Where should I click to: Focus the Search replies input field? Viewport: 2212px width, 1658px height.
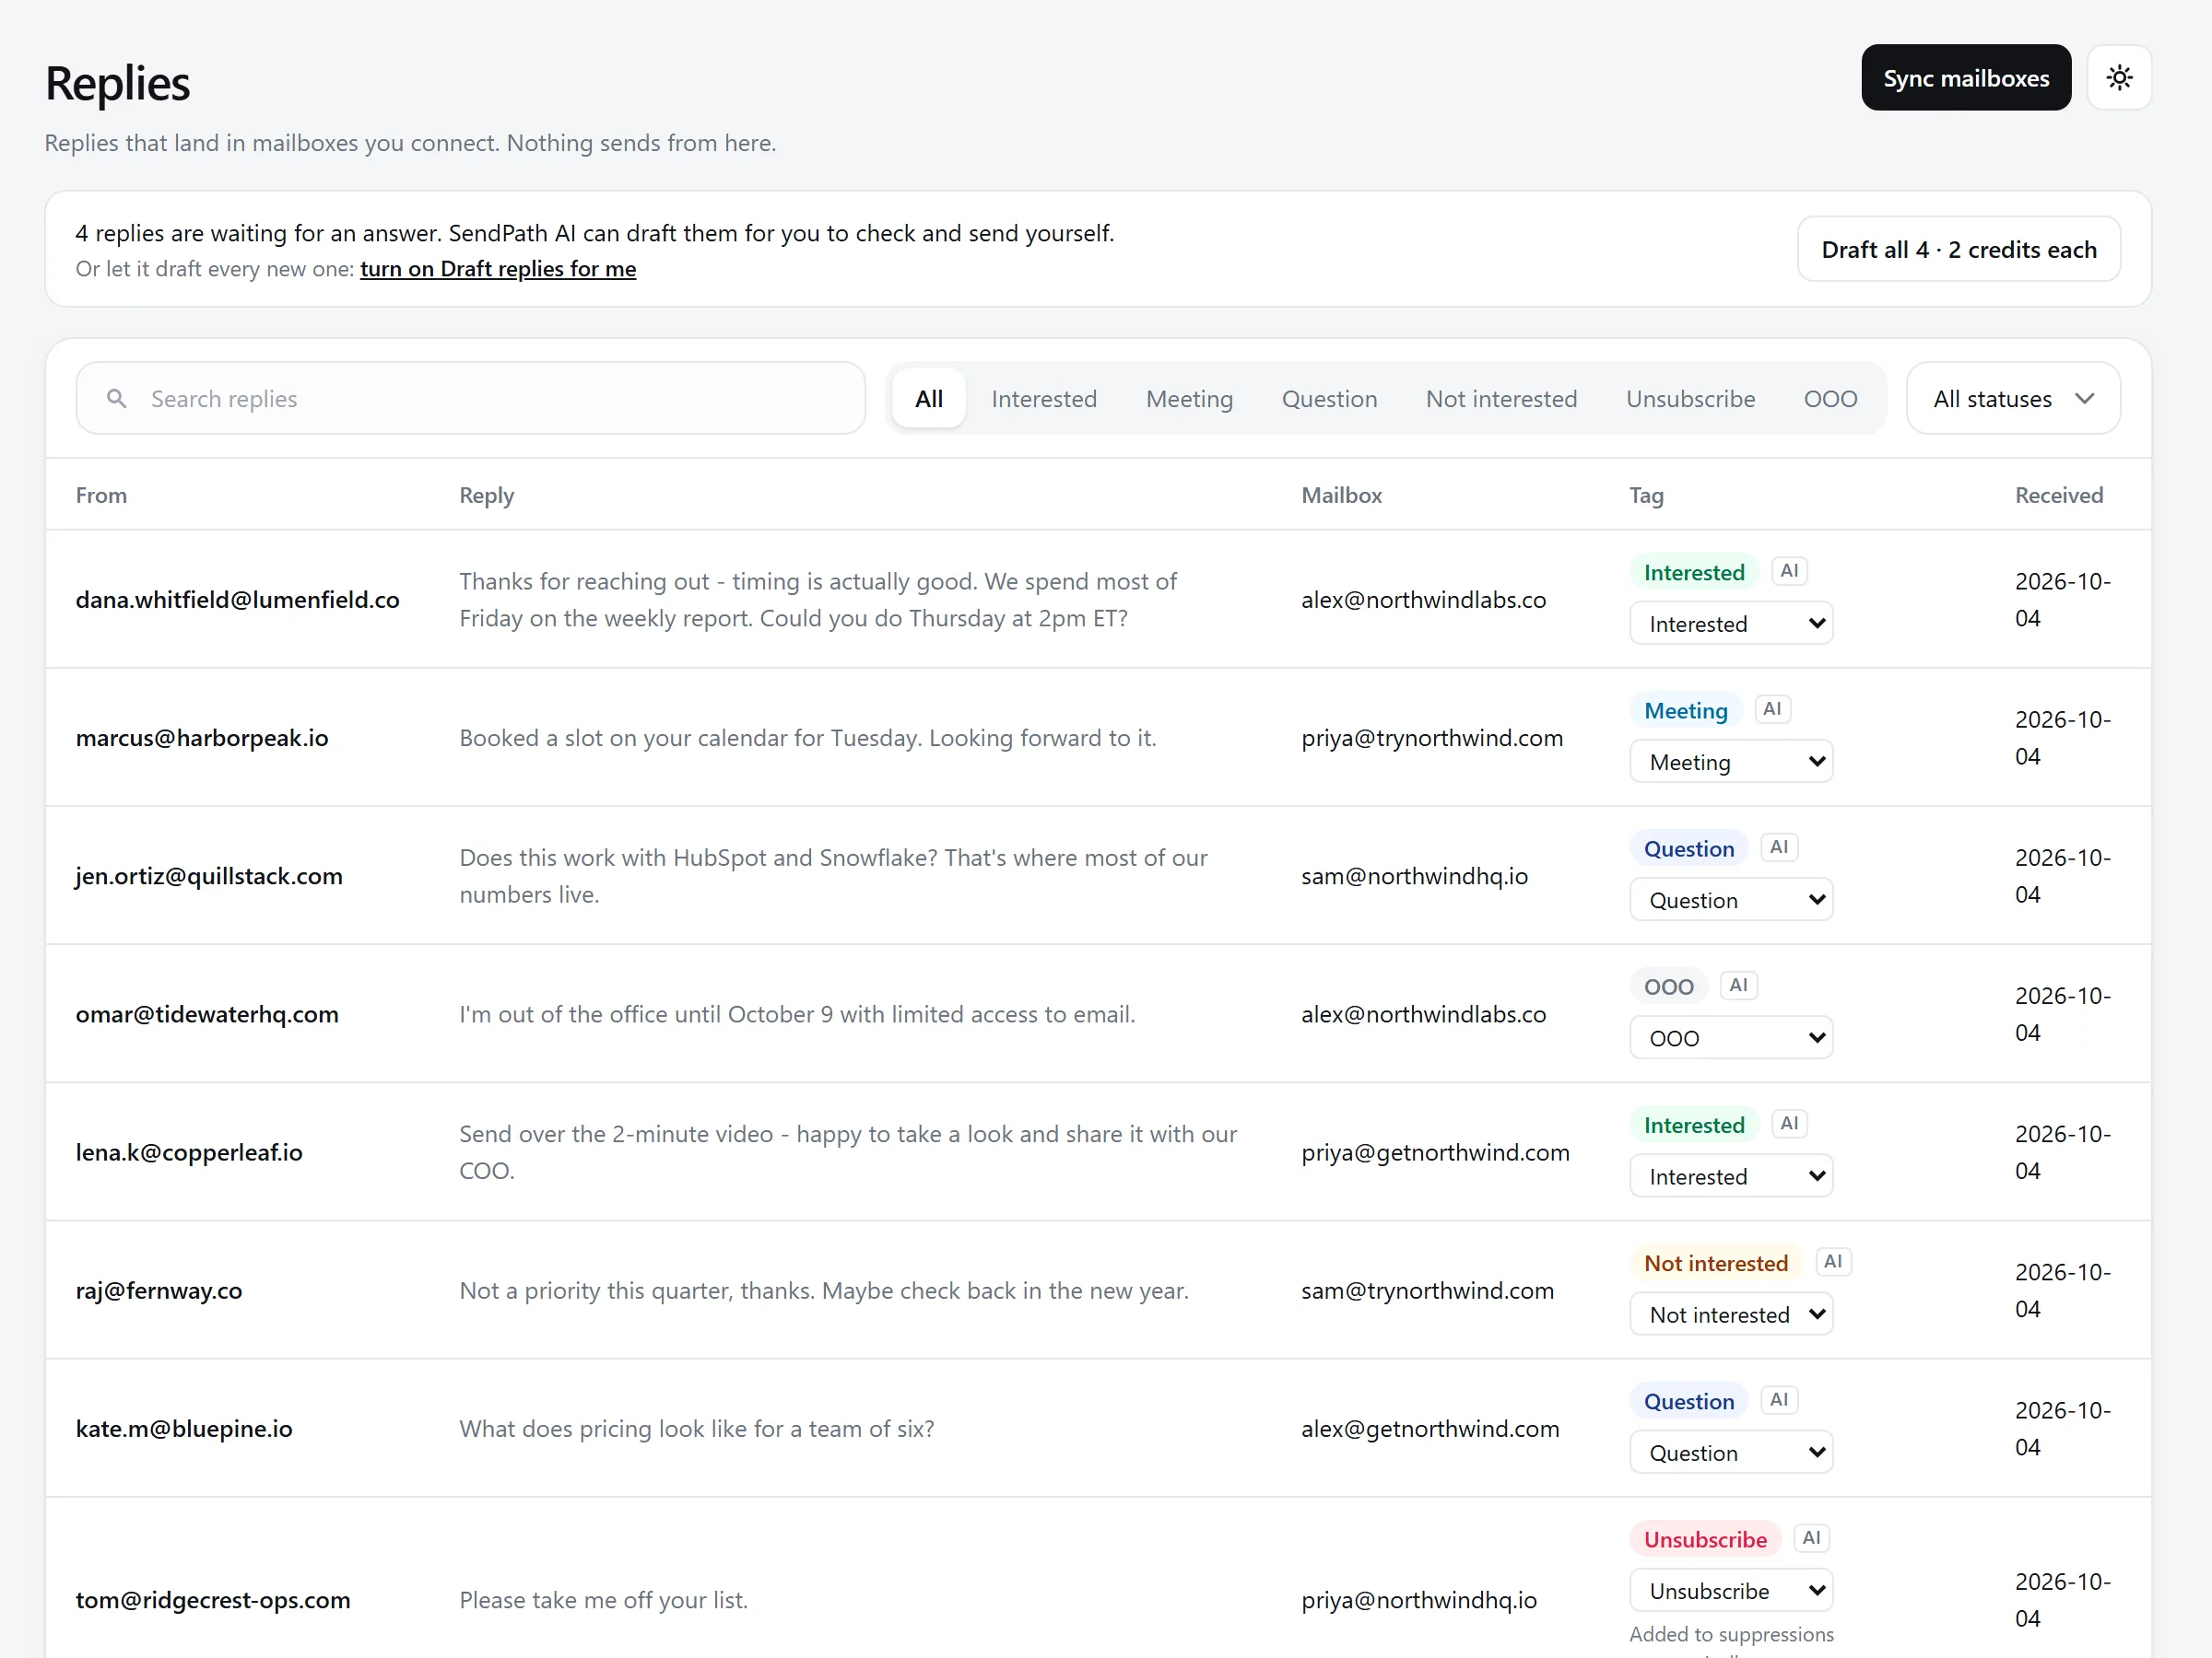tap(470, 399)
